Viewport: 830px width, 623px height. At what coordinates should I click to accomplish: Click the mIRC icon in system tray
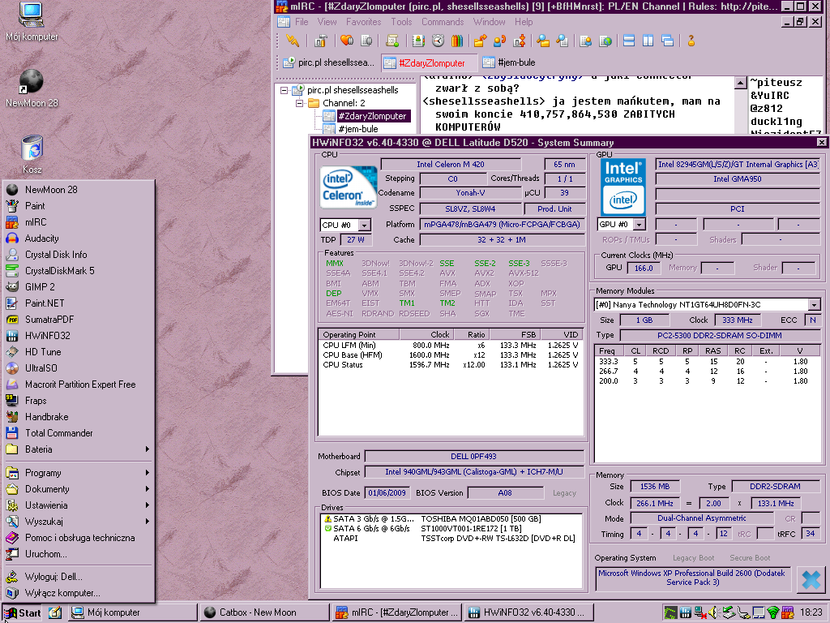click(x=788, y=612)
